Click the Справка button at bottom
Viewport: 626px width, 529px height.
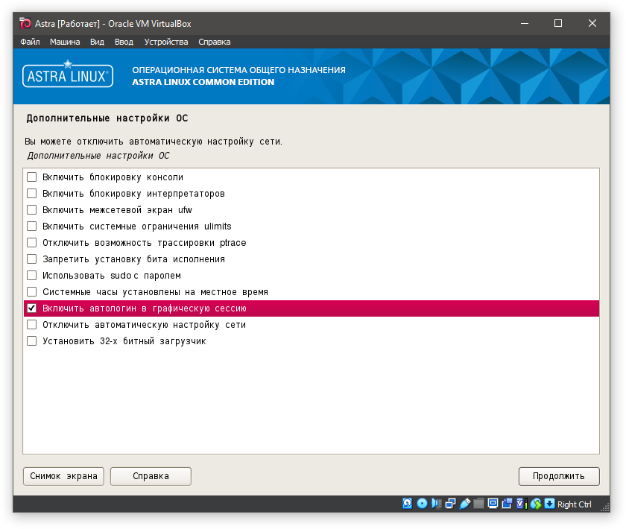[151, 476]
